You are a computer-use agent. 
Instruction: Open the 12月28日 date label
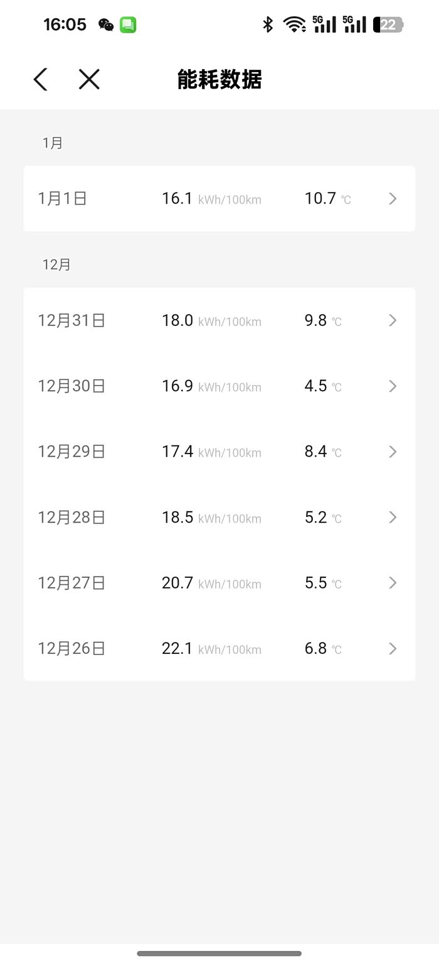pyautogui.click(x=71, y=518)
